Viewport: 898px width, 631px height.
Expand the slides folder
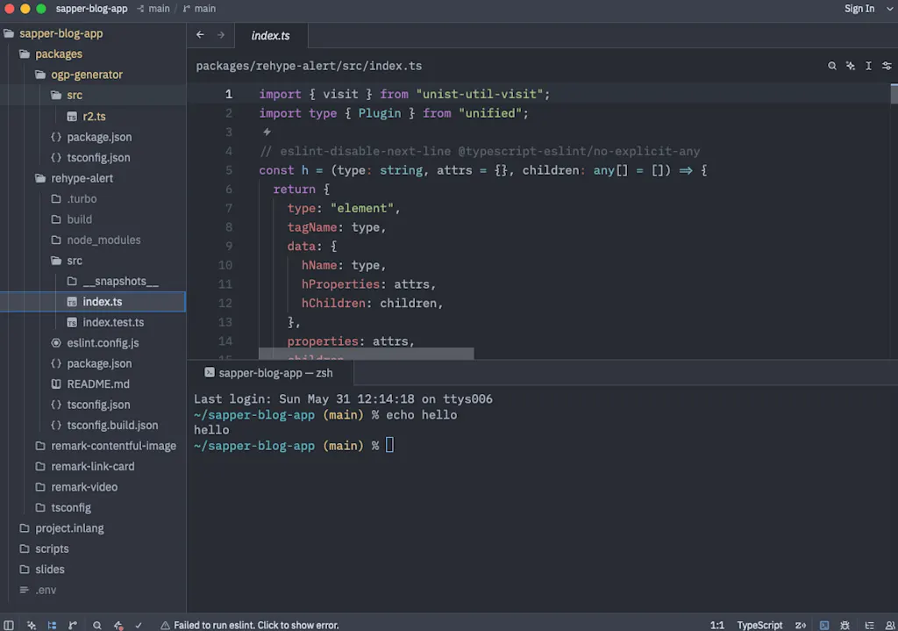click(93, 570)
